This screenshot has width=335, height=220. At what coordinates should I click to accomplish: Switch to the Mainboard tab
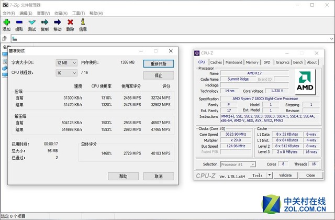pos(234,62)
